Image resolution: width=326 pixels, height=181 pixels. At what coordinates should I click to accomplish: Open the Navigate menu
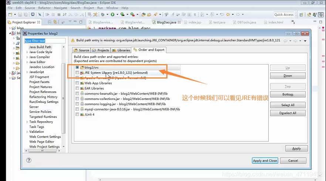[61, 8]
